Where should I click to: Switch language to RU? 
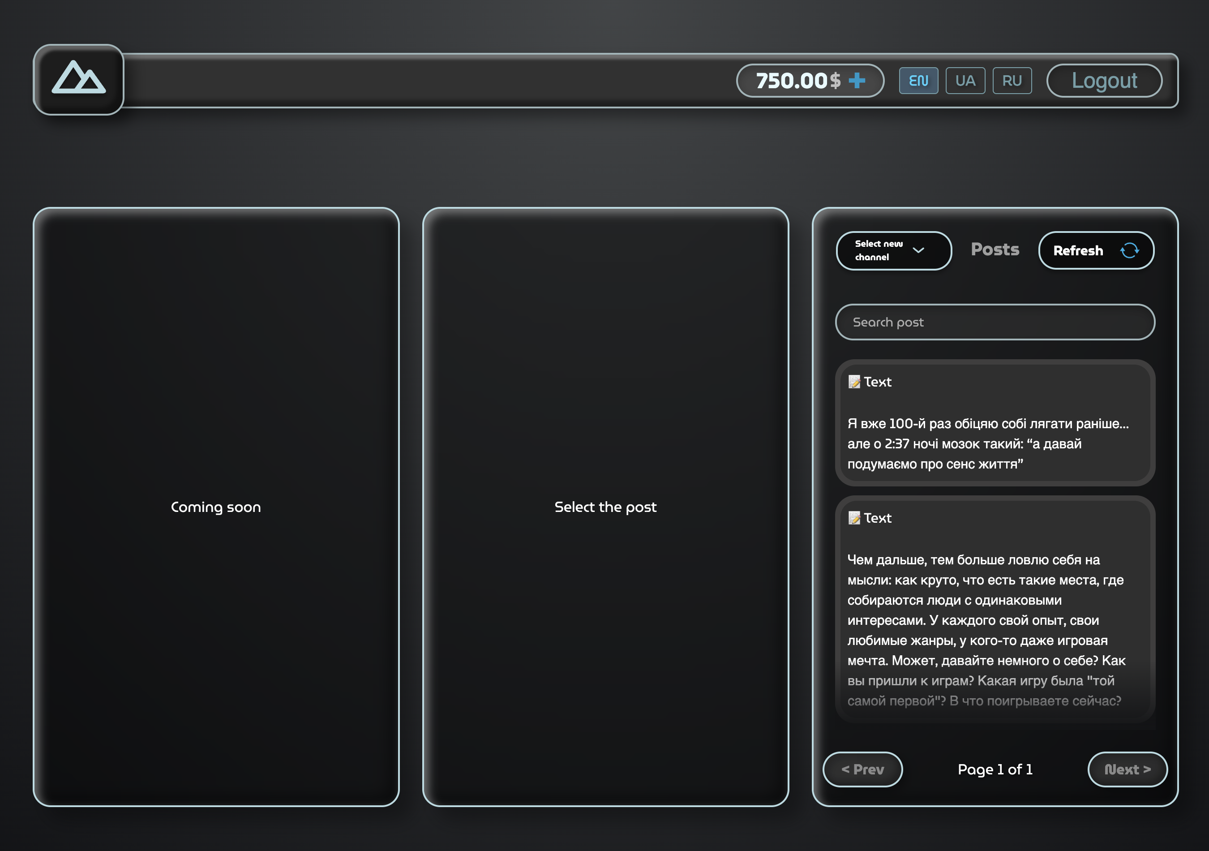(x=1012, y=81)
